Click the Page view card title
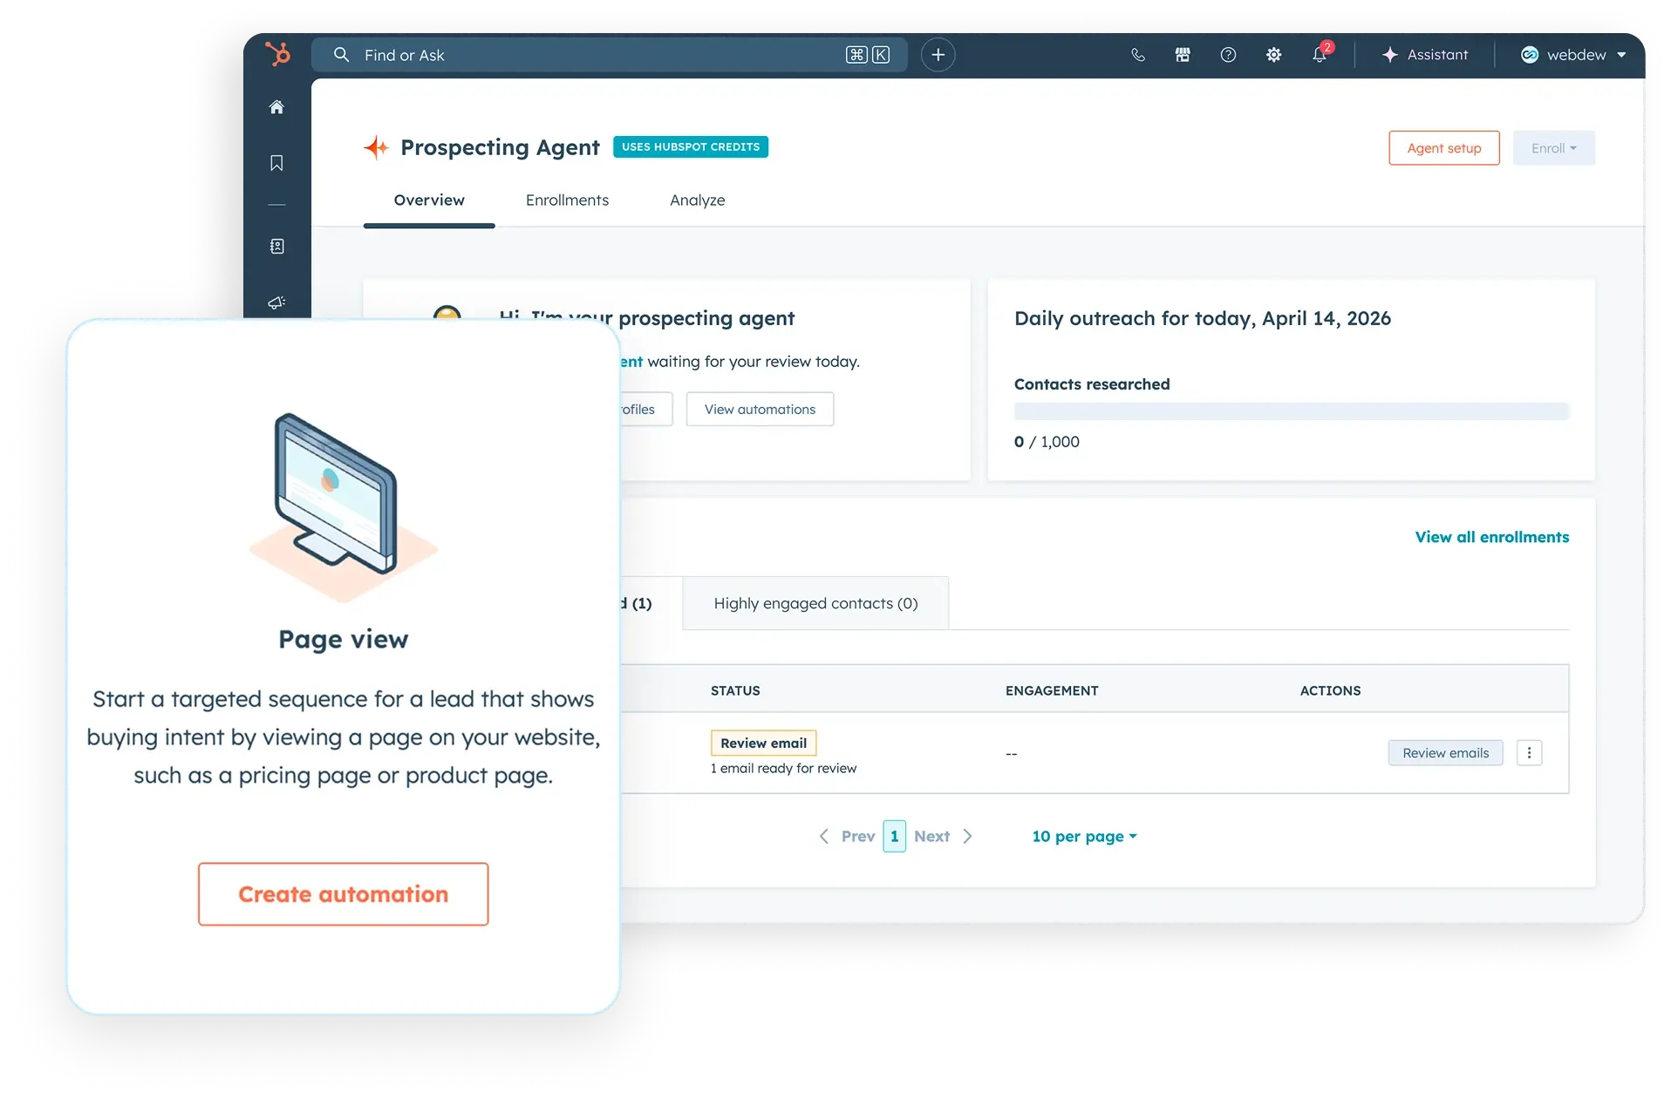 point(343,639)
